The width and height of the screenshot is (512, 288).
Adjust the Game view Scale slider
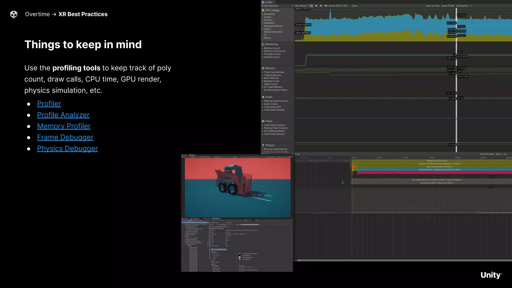point(225,157)
